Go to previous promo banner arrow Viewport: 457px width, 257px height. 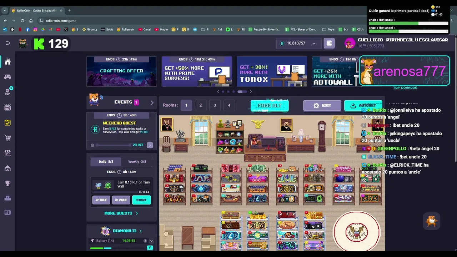(218, 92)
